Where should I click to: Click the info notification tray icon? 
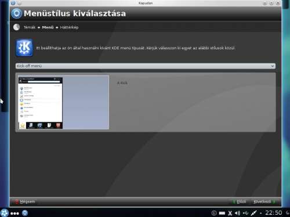pyautogui.click(x=214, y=213)
